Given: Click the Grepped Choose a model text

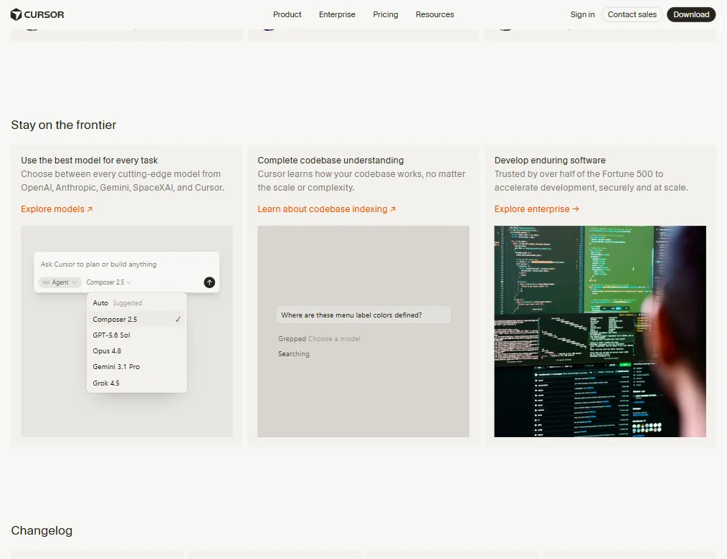Looking at the screenshot, I should [319, 339].
